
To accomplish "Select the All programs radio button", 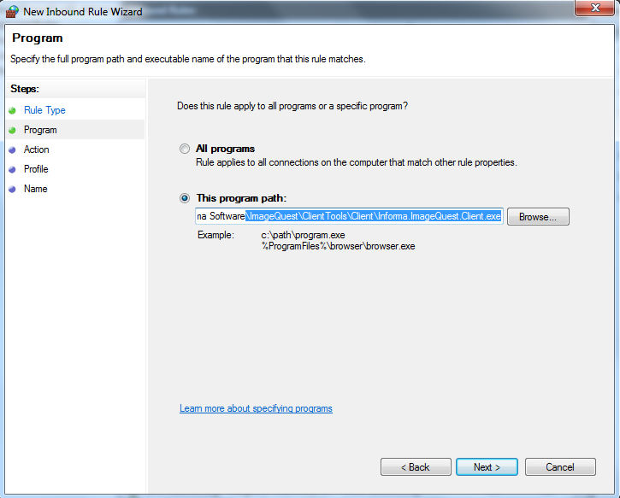I will coord(184,149).
